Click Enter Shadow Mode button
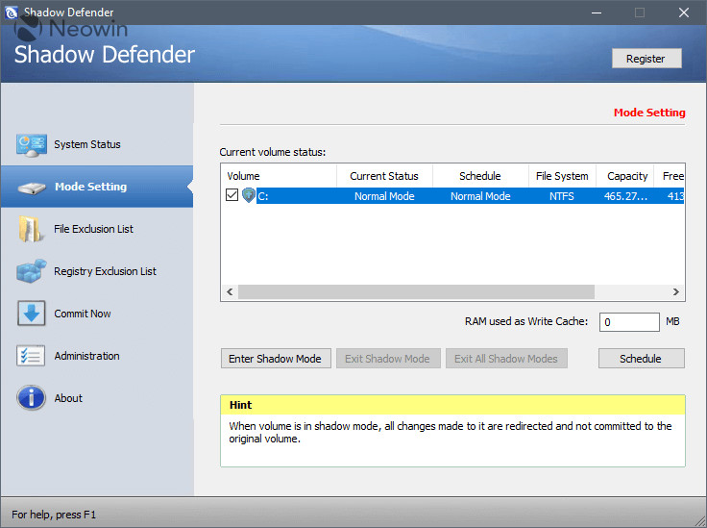The height and width of the screenshot is (528, 707). [276, 359]
